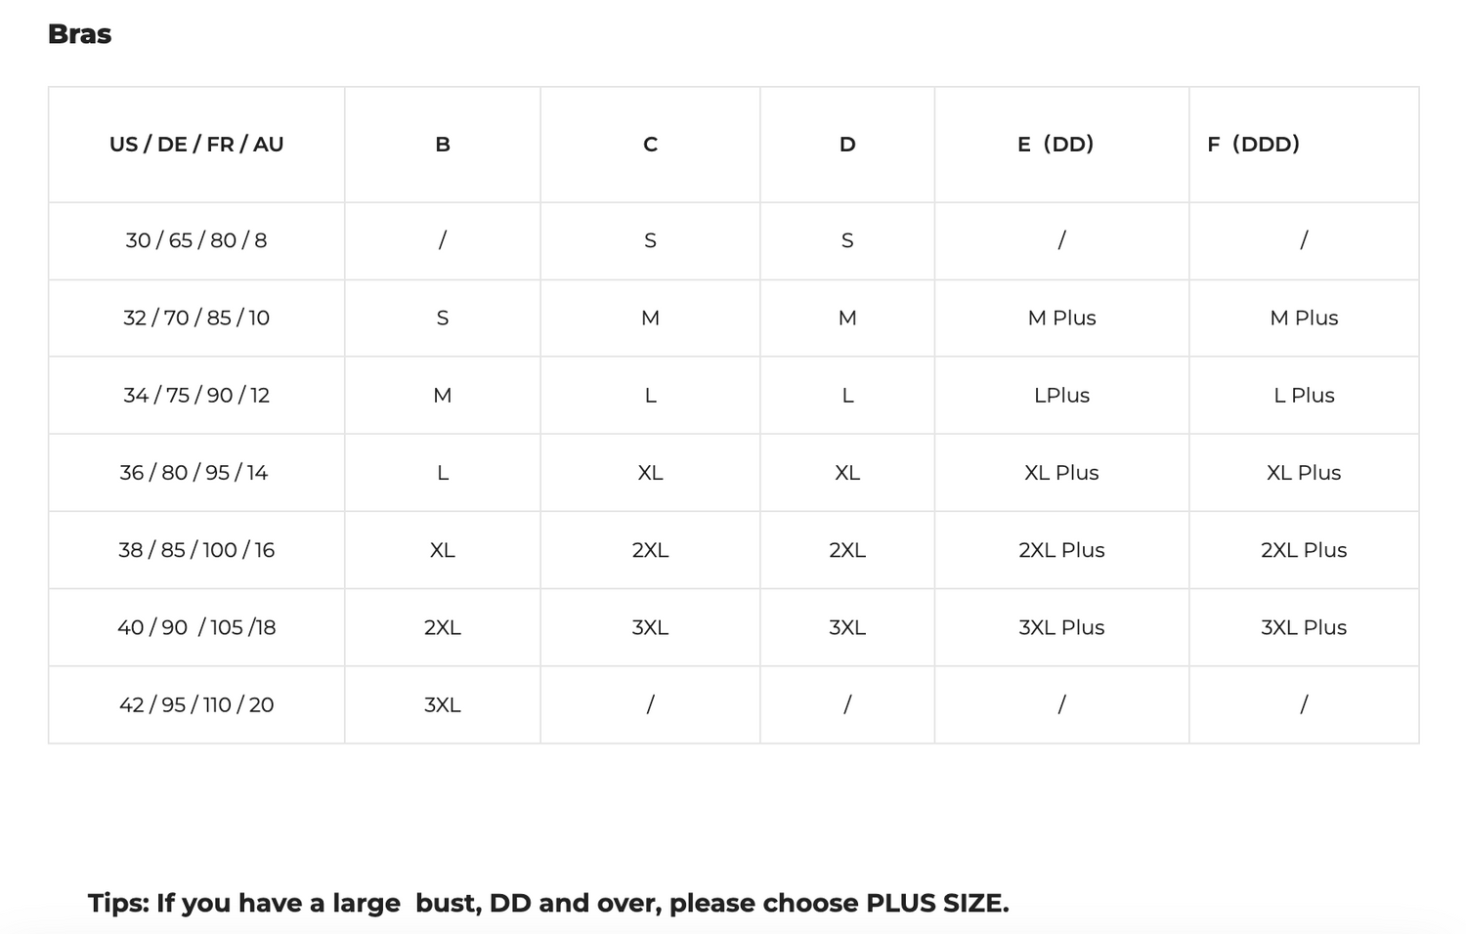Select the 30 / 65 / 80 / 8 size row label
The image size is (1466, 934).
[196, 240]
